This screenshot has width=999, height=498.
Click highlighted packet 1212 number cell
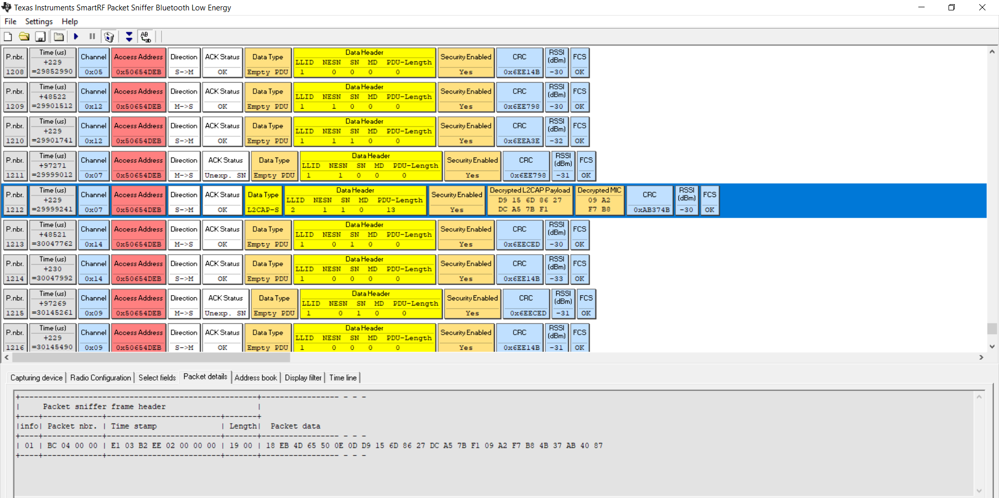click(15, 201)
